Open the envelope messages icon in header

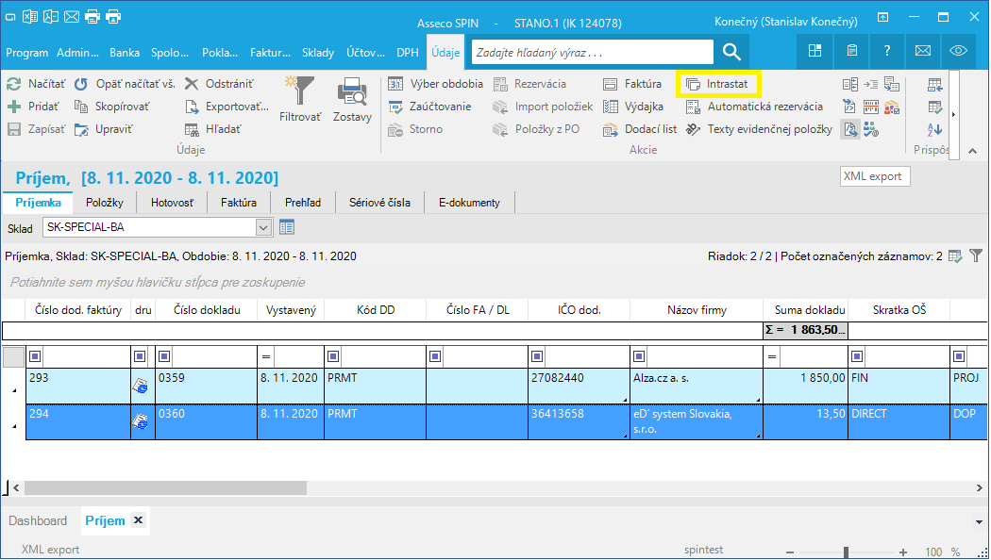tap(923, 51)
